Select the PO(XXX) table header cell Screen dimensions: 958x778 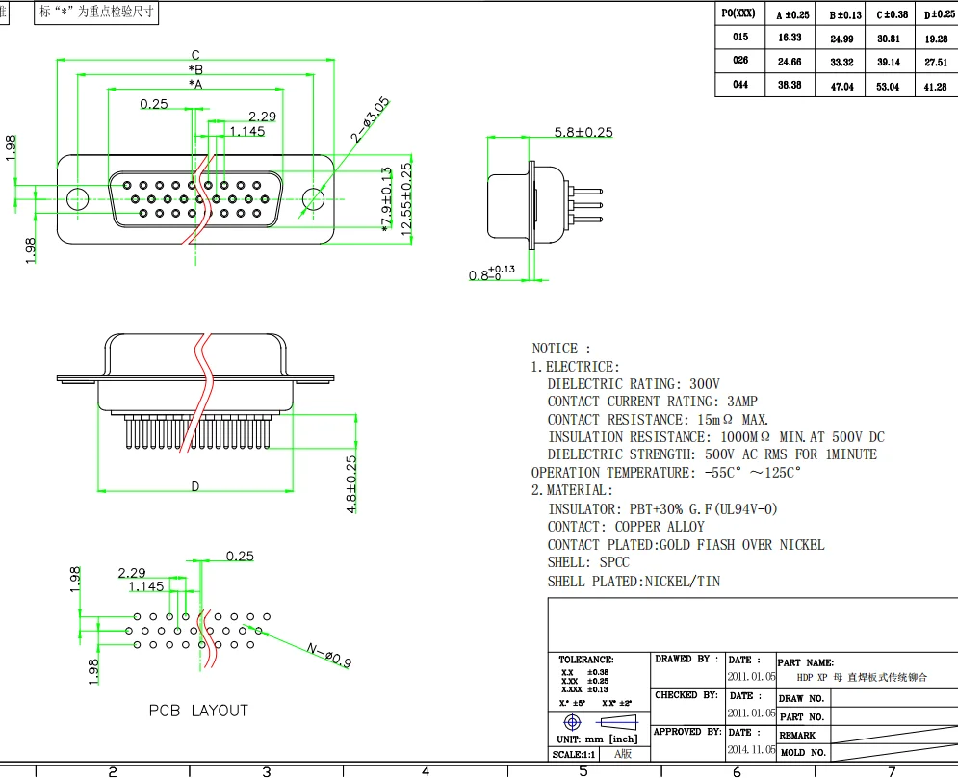point(738,13)
